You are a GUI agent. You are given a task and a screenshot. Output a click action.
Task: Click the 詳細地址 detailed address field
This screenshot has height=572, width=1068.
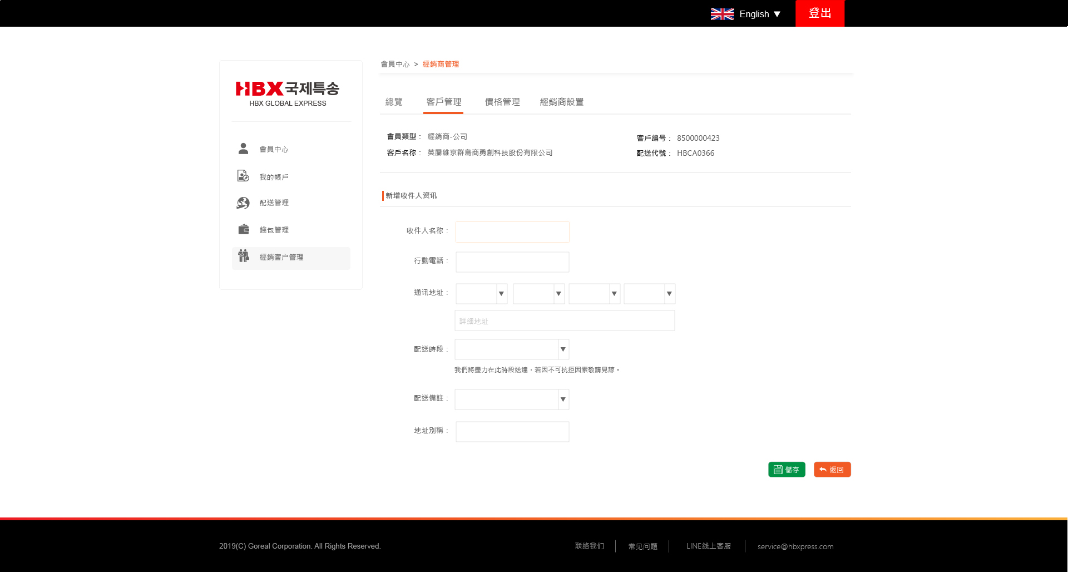[565, 321]
